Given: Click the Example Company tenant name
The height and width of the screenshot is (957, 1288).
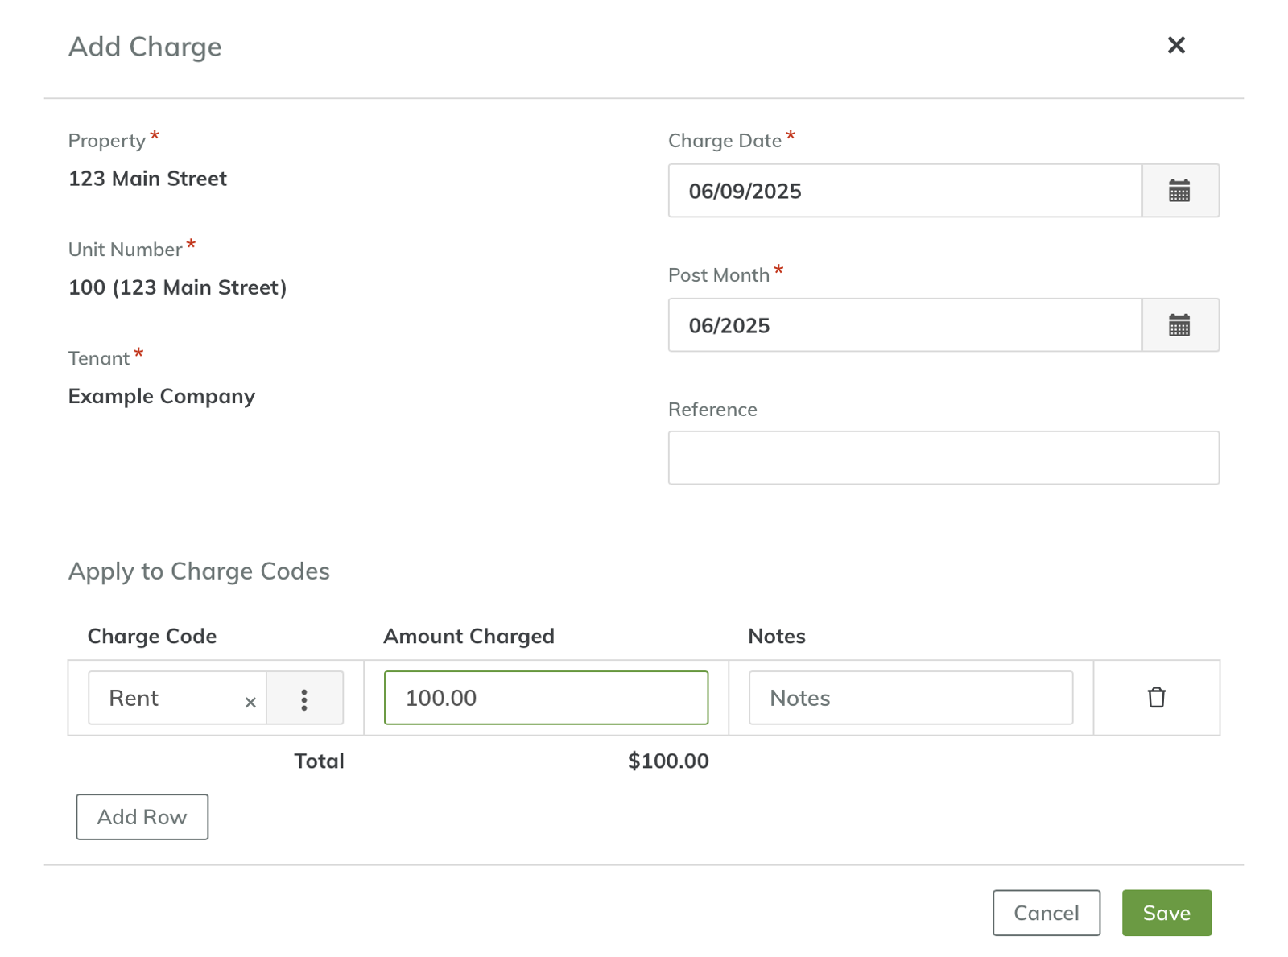Looking at the screenshot, I should [x=162, y=397].
